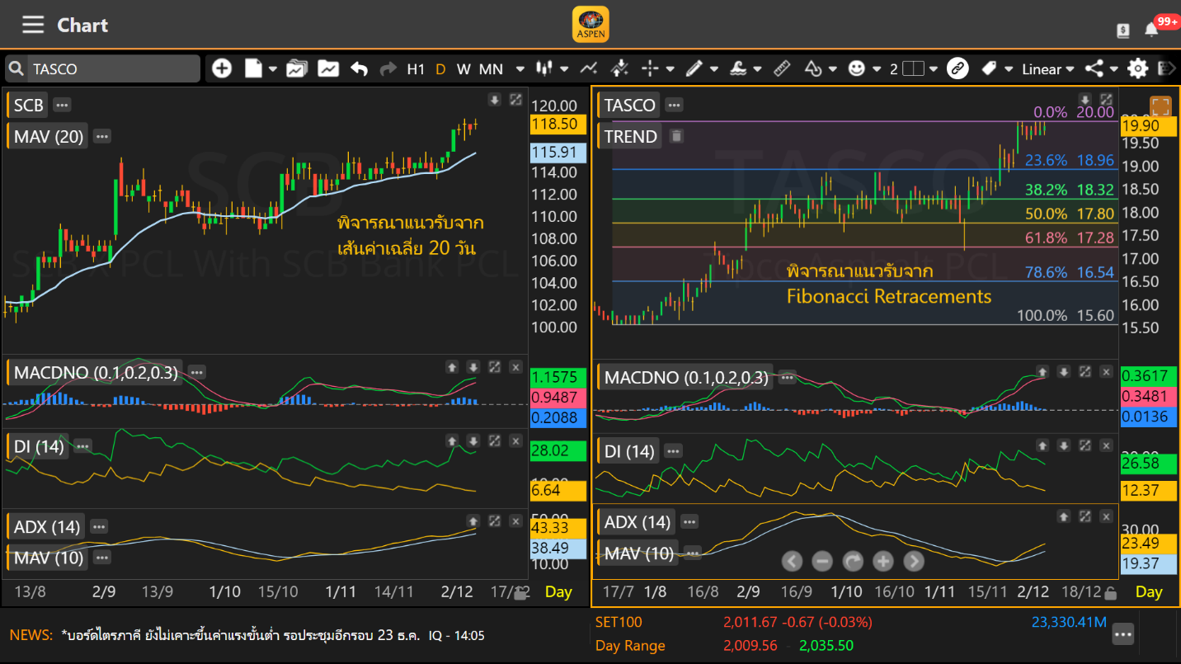Image resolution: width=1181 pixels, height=664 pixels.
Task: Expand the layout dropdown arrow
Action: click(934, 69)
